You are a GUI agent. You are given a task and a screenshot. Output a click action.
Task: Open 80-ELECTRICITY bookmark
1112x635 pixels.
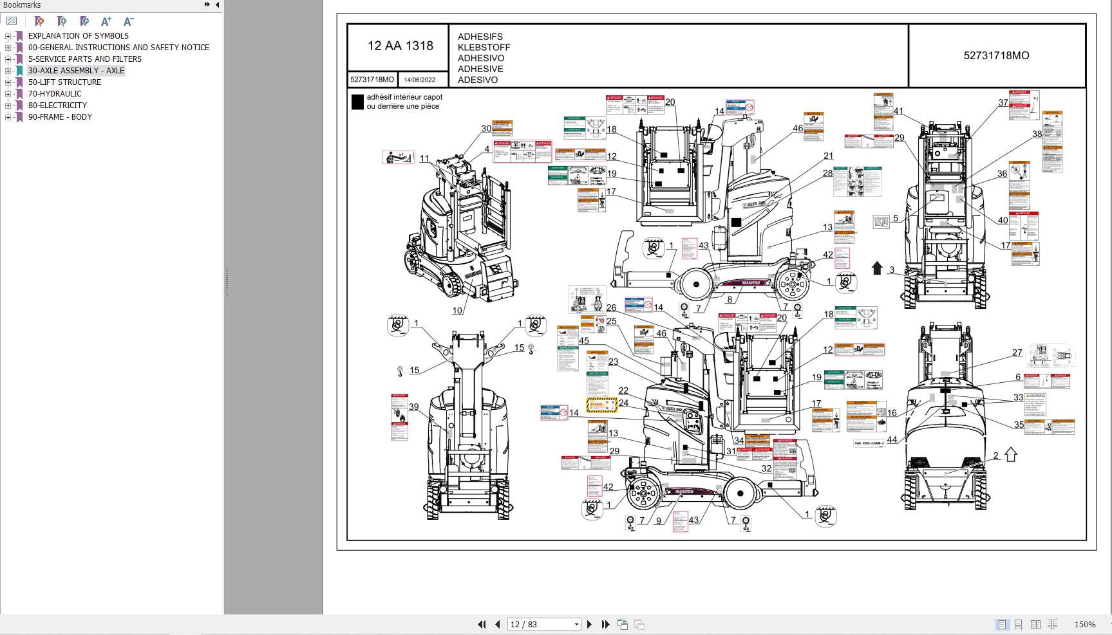57,106
